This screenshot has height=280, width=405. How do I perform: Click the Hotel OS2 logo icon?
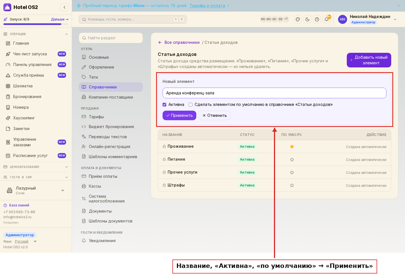click(7, 7)
